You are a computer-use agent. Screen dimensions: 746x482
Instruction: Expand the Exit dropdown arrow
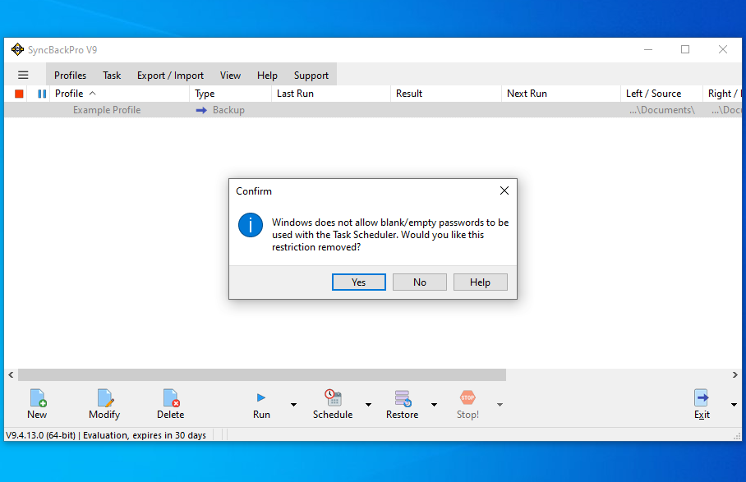click(x=734, y=405)
